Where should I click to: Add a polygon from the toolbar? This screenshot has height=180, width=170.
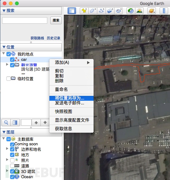(x=93, y=11)
